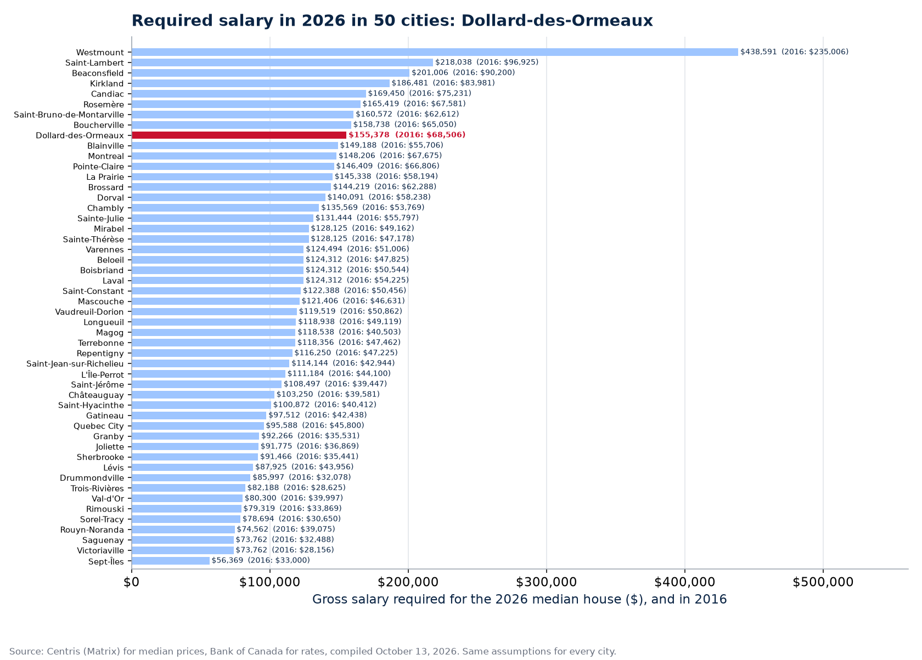Click the Blainville city label
The width and height of the screenshot is (922, 660).
tap(106, 146)
